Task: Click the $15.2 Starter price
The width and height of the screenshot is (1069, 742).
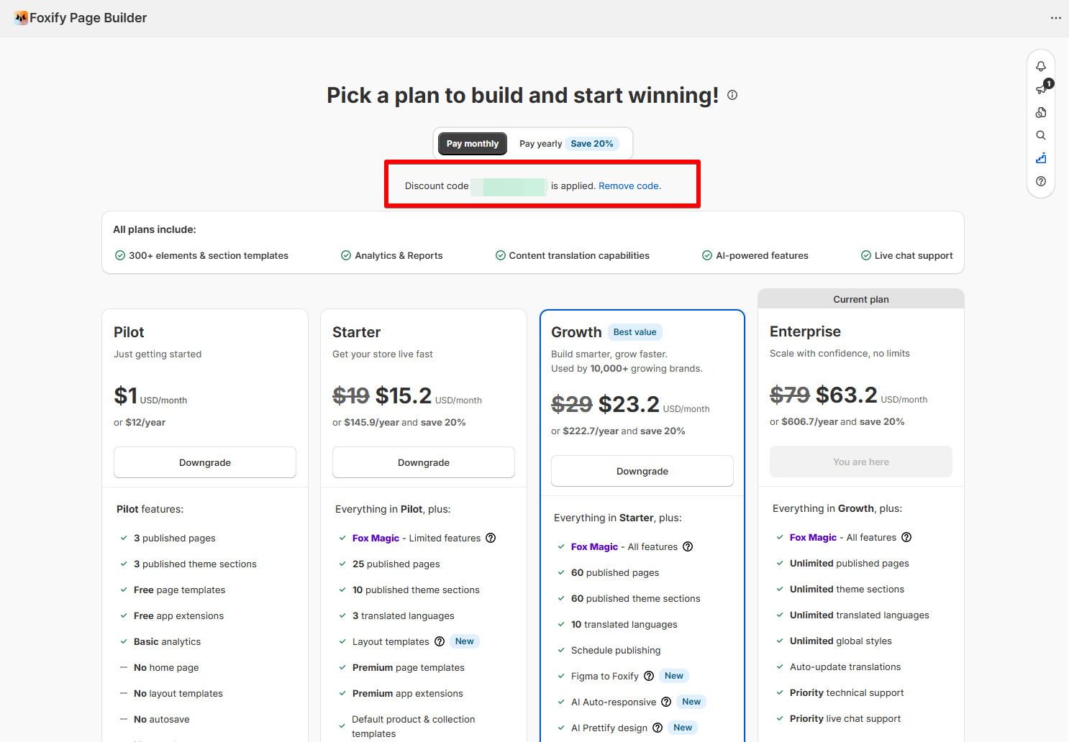Action: (x=404, y=395)
